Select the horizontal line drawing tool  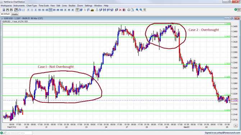(108, 10)
